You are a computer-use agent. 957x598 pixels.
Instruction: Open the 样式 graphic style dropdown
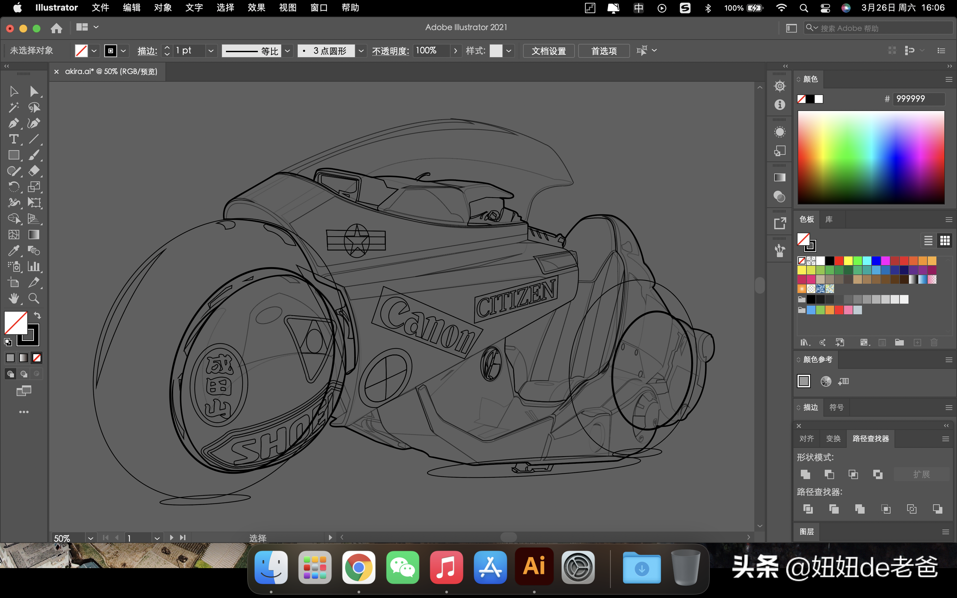coord(508,50)
